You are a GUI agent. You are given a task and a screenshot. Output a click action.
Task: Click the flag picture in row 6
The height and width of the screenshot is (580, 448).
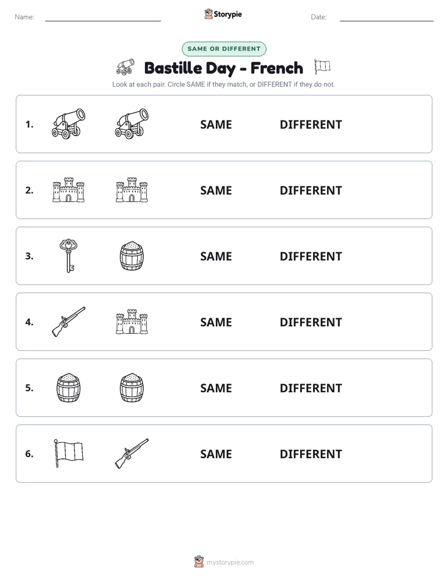(68, 453)
